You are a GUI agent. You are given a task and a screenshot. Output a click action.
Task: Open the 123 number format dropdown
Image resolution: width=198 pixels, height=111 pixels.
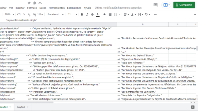pyautogui.click(x=40, y=14)
